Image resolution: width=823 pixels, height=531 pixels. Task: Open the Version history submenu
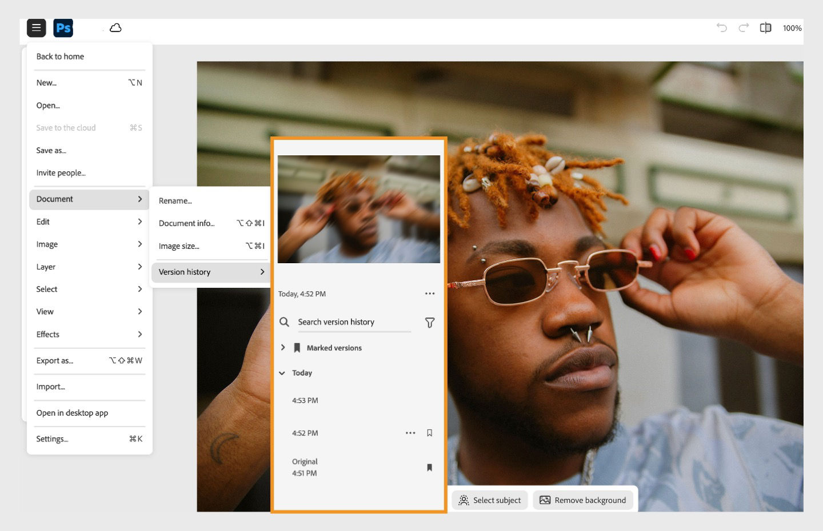(211, 272)
